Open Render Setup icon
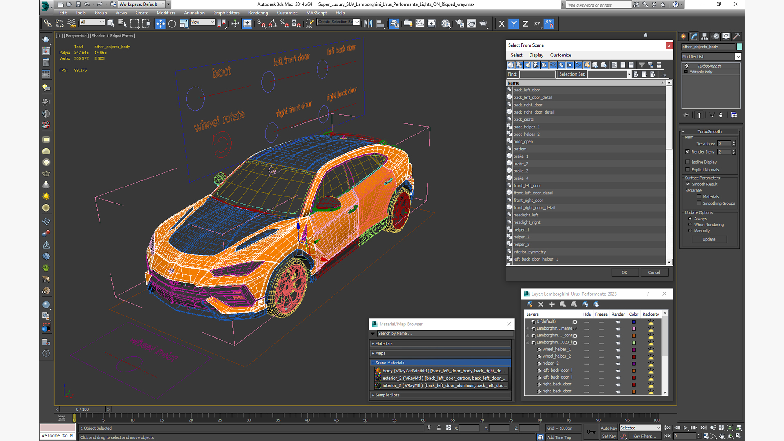Screen dimensions: 784x441 click(x=459, y=24)
